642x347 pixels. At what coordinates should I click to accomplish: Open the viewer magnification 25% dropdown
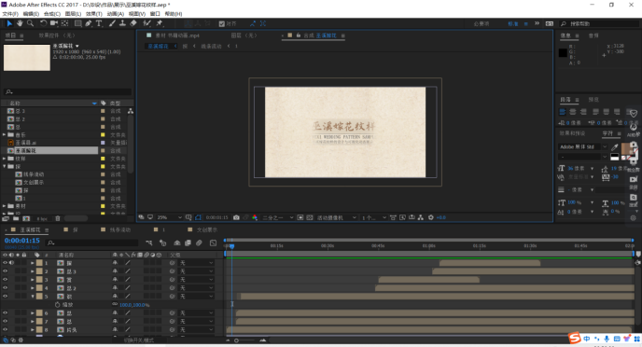coord(170,217)
